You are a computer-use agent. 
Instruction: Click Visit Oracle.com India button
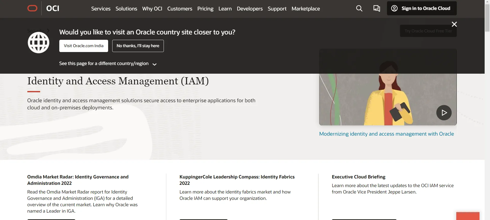84,46
